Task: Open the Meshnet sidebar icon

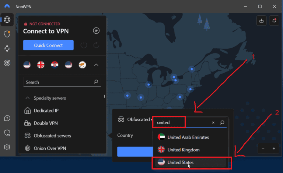Action: coord(7,48)
